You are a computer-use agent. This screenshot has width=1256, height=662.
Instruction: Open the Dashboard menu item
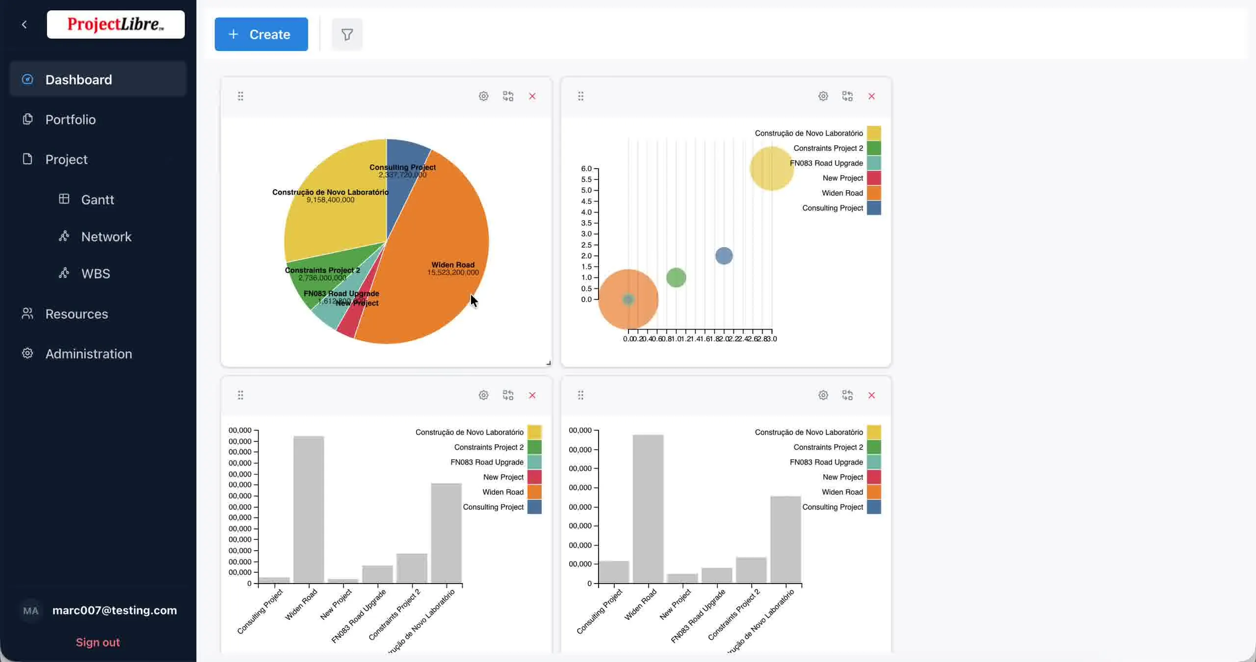98,79
